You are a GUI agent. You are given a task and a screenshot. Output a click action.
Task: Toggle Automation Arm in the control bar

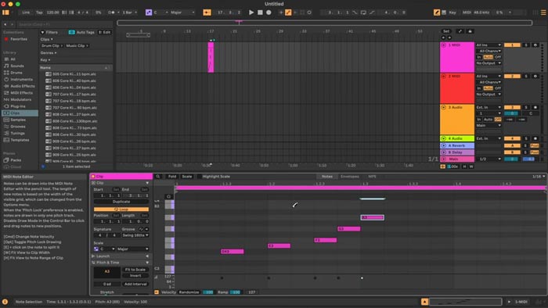288,13
